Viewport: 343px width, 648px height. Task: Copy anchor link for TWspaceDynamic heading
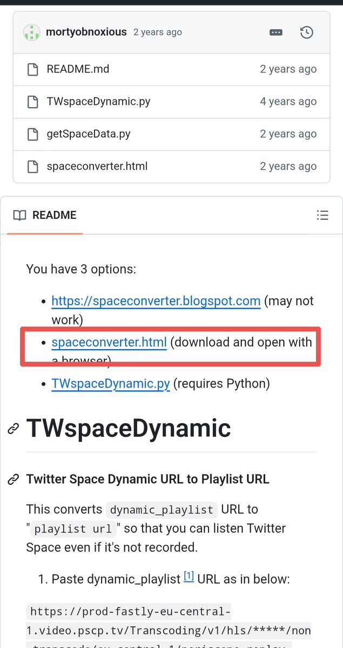pos(14,429)
